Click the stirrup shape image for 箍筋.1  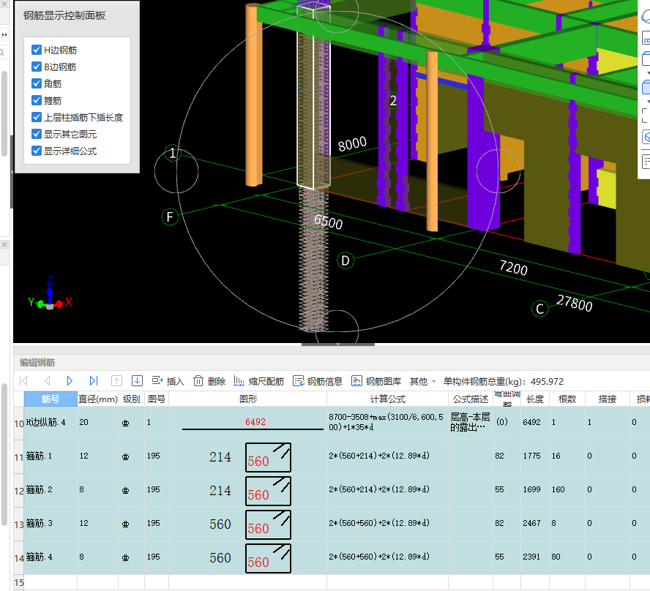click(268, 457)
